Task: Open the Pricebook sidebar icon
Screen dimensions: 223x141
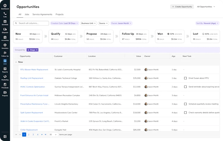Action: tap(5, 85)
